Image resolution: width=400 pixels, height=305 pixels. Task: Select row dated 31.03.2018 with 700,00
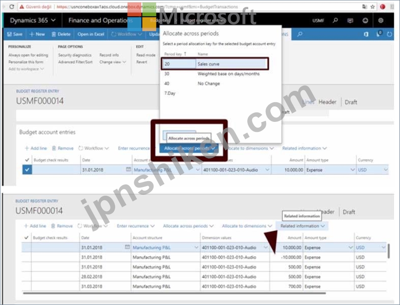coord(204,286)
